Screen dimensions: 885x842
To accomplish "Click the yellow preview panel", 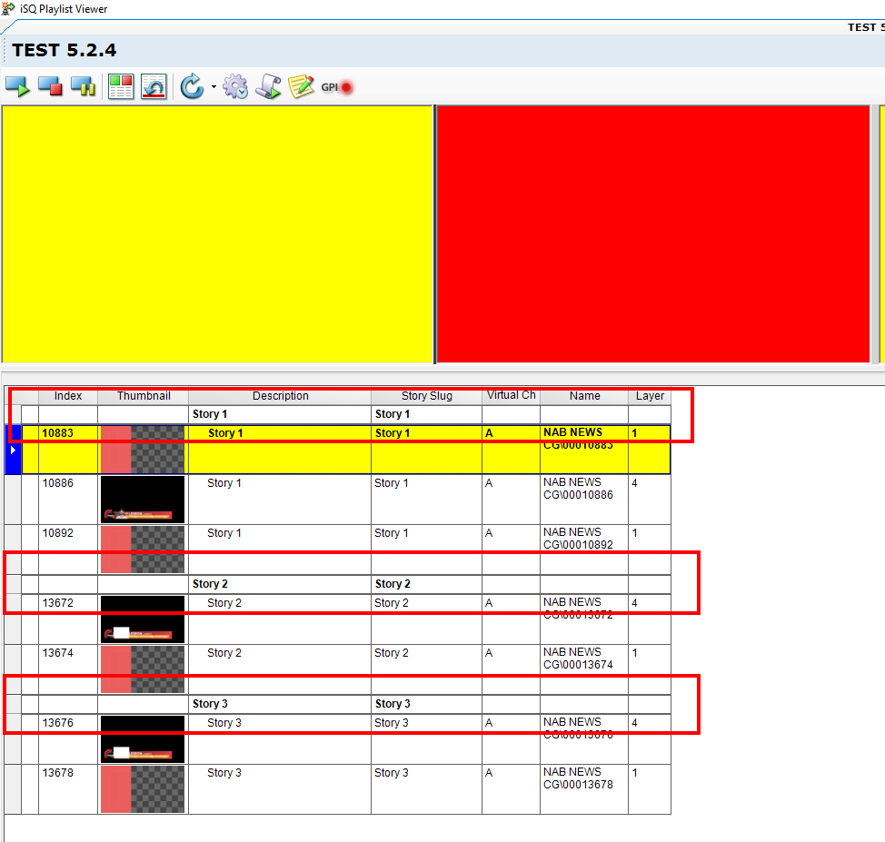I will pos(218,234).
